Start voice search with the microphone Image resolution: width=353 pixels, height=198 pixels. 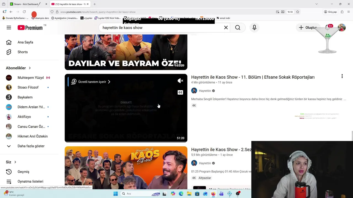click(x=254, y=28)
